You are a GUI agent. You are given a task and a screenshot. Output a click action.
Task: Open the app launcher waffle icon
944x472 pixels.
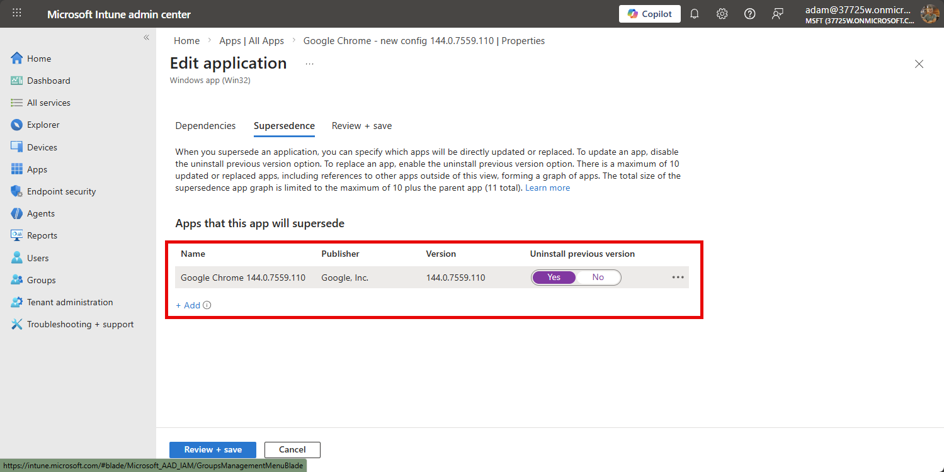[x=17, y=13]
